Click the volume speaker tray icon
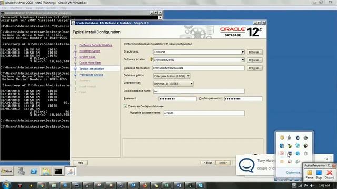The height and width of the screenshot is (189, 337). [312, 185]
